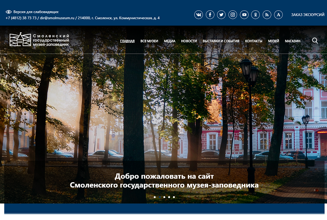This screenshot has height=220, width=327.
Task: Open the YouTube channel icon
Action: (244, 15)
